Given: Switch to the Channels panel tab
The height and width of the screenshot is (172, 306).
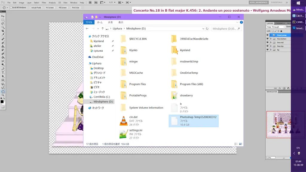Looking at the screenshot, I should pos(280,23).
